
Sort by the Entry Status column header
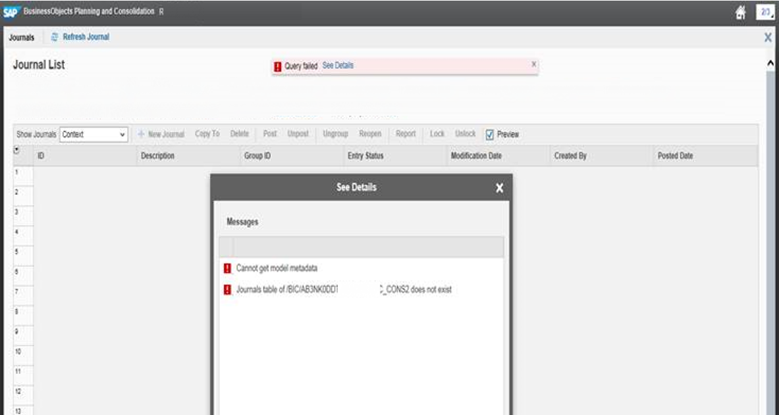coord(395,156)
